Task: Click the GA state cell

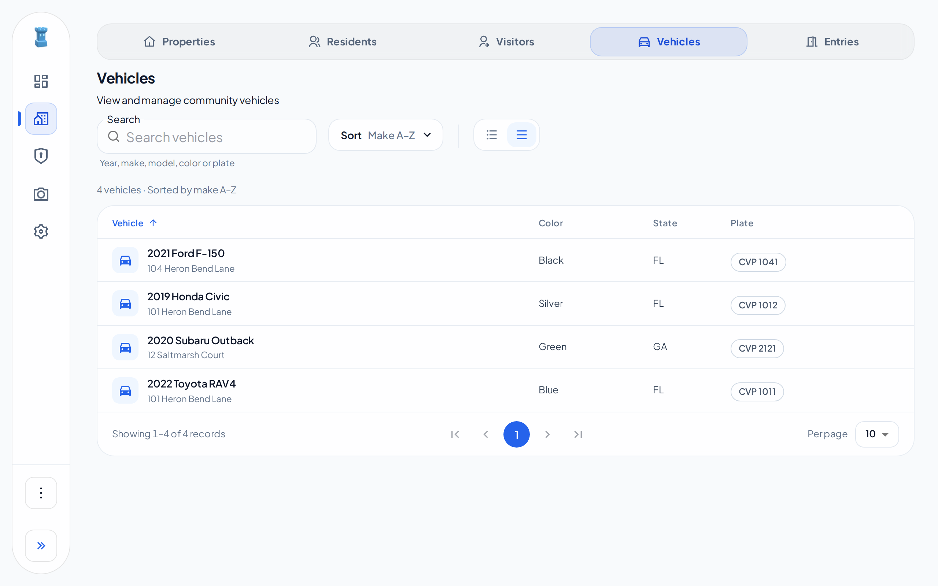Action: click(660, 347)
